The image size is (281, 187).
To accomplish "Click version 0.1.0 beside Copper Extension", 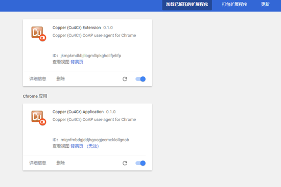I will 108,28.
